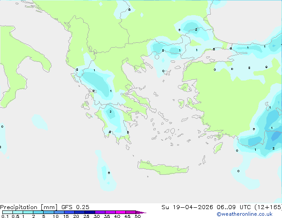Image resolution: width=282 pixels, height=218 pixels.
Task: Click the 2–5 mm legend swatch
Action: tap(38, 212)
